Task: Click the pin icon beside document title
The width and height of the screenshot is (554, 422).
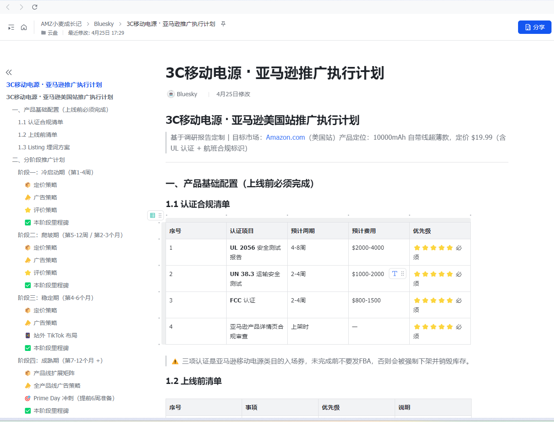Action: [x=223, y=24]
